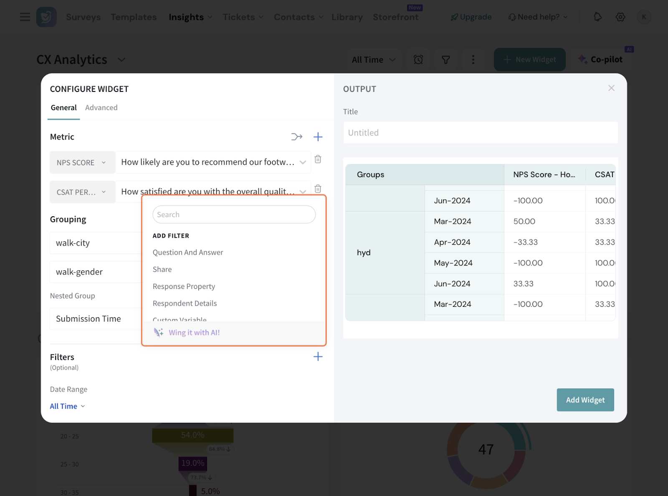
Task: Delete the CSAT metric row
Action: tap(318, 189)
